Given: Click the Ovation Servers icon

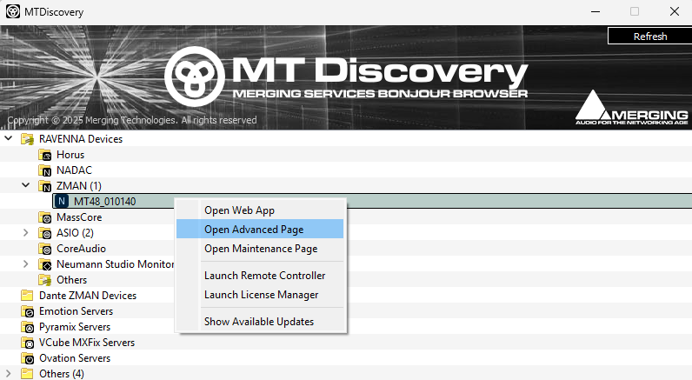Looking at the screenshot, I should [x=27, y=358].
